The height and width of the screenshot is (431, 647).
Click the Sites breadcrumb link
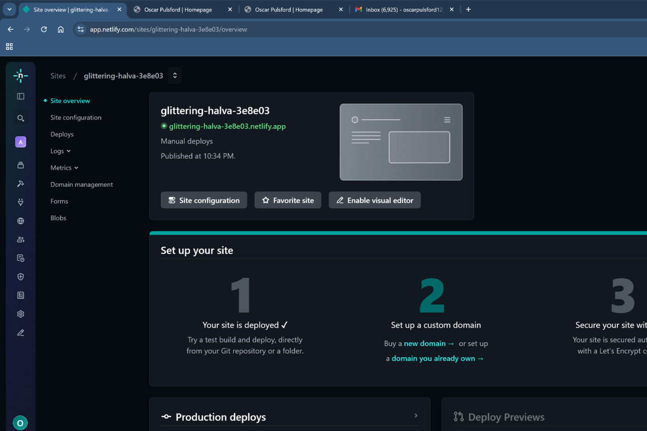[x=58, y=76]
